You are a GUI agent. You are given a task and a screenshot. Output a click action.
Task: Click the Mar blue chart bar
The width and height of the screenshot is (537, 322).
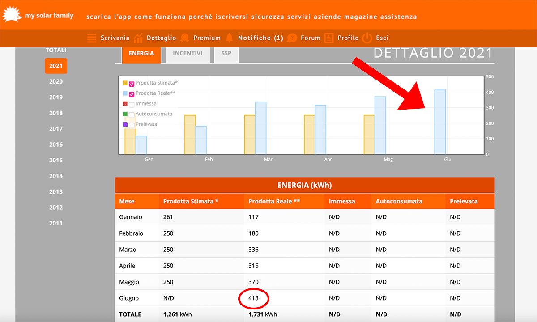260,128
